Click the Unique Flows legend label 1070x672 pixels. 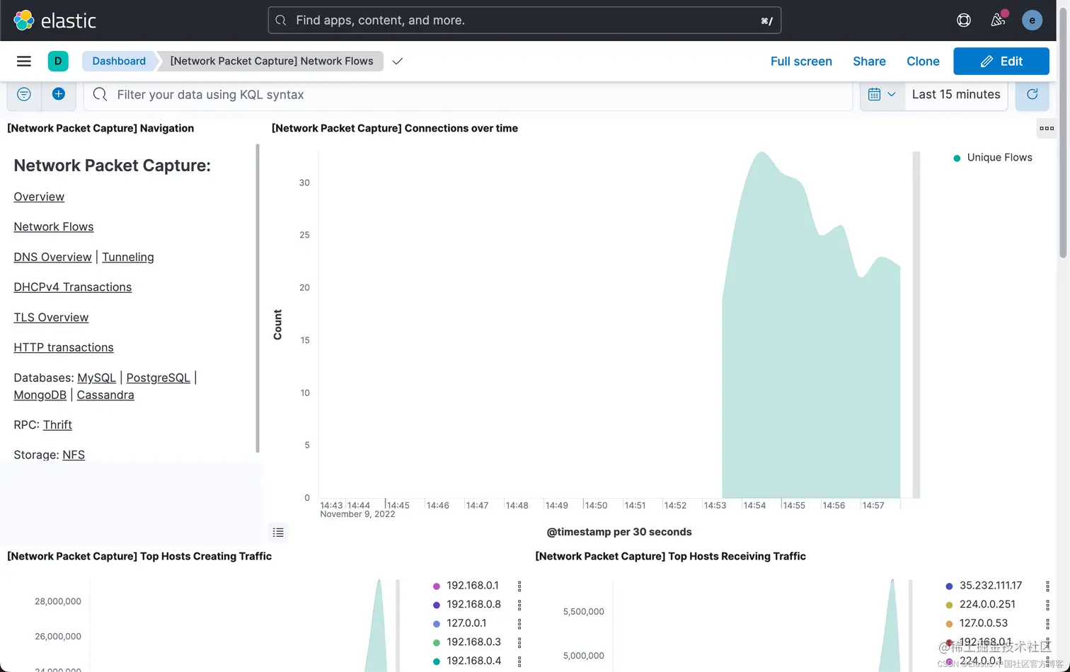coord(999,158)
